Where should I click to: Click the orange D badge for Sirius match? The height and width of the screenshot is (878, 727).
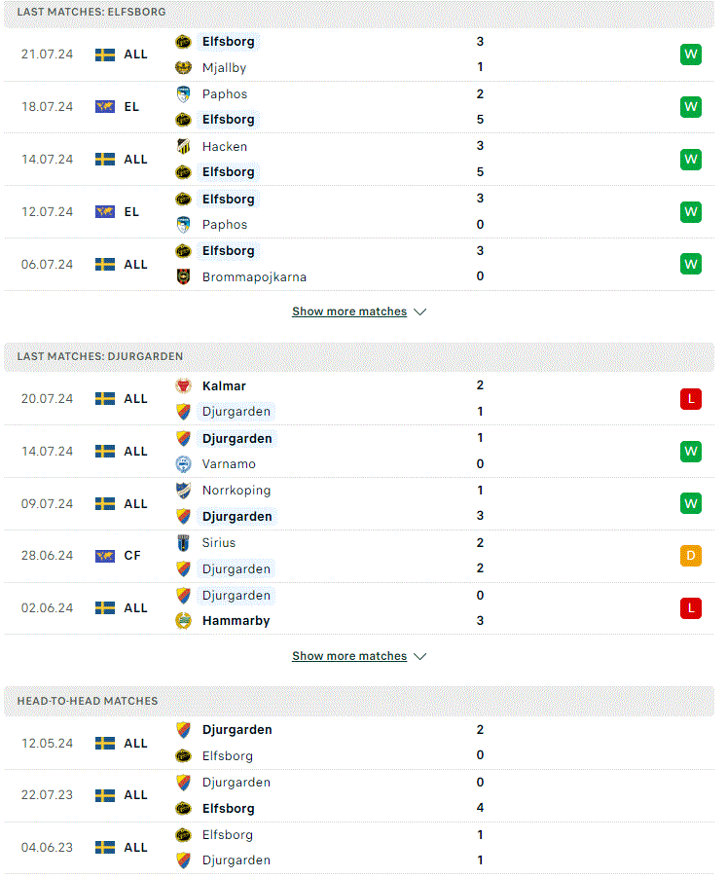tap(691, 556)
